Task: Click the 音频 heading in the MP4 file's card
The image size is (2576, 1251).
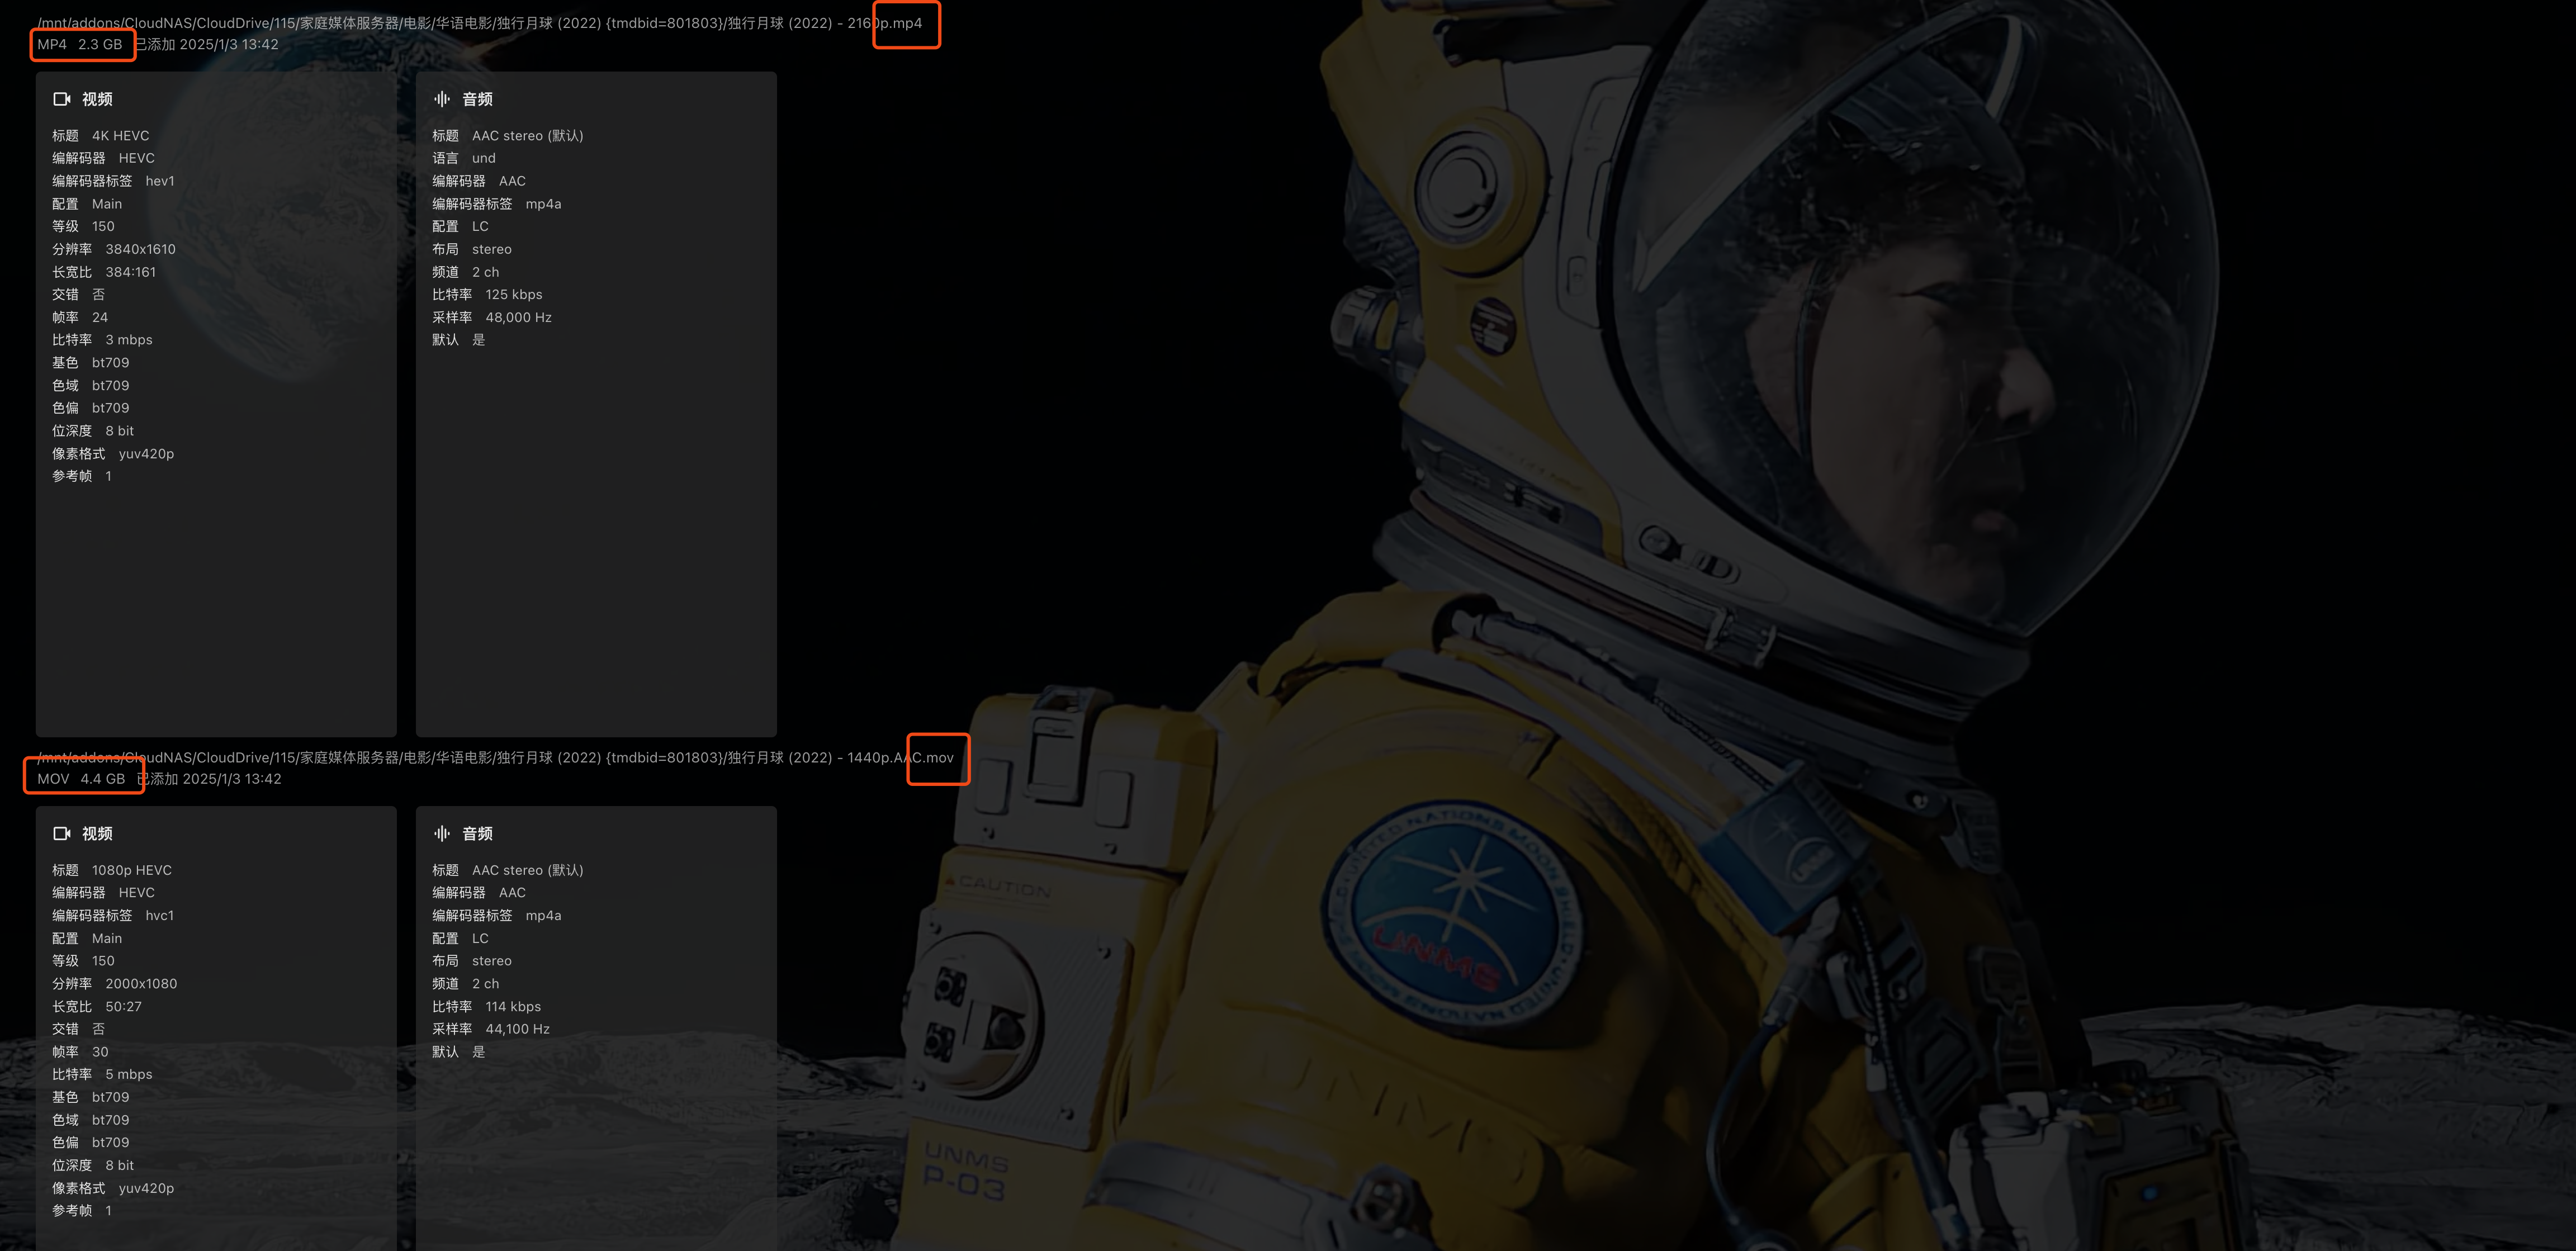Action: click(x=477, y=99)
